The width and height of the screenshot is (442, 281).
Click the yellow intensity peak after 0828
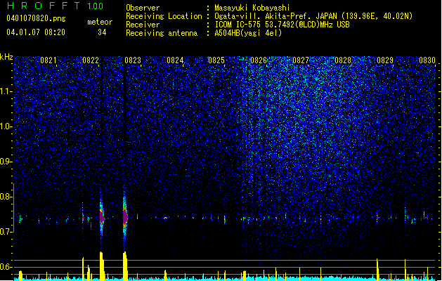pyautogui.click(x=377, y=269)
